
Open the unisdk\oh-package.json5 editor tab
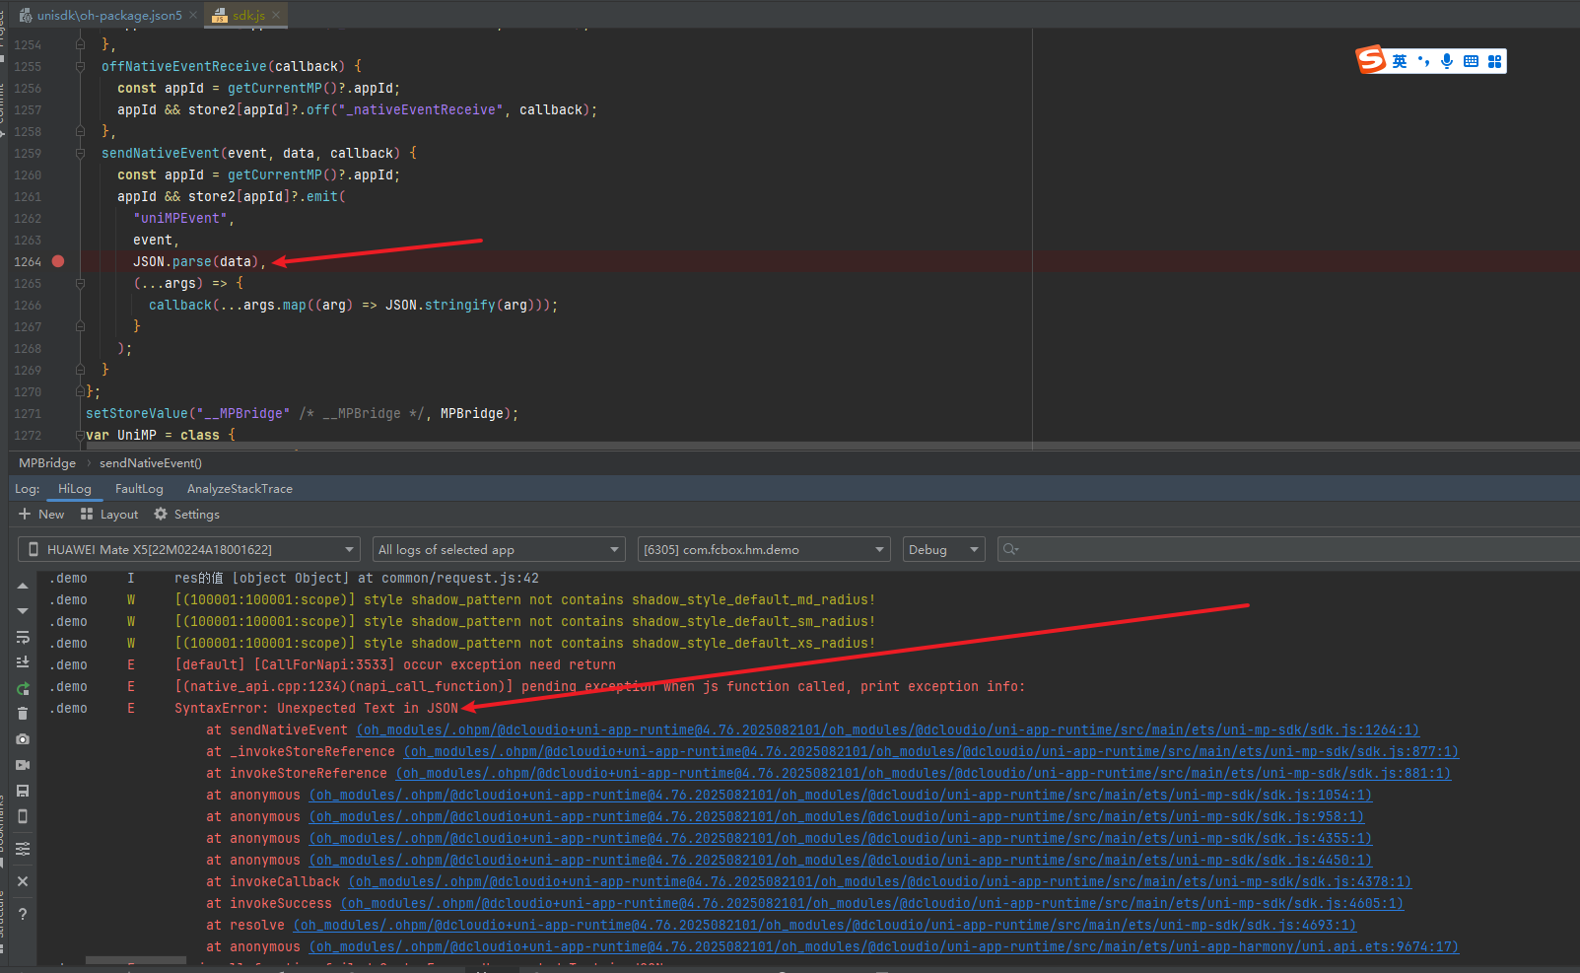click(x=108, y=15)
